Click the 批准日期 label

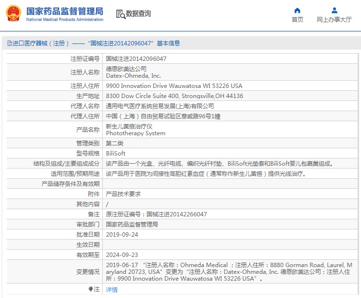tap(88, 235)
